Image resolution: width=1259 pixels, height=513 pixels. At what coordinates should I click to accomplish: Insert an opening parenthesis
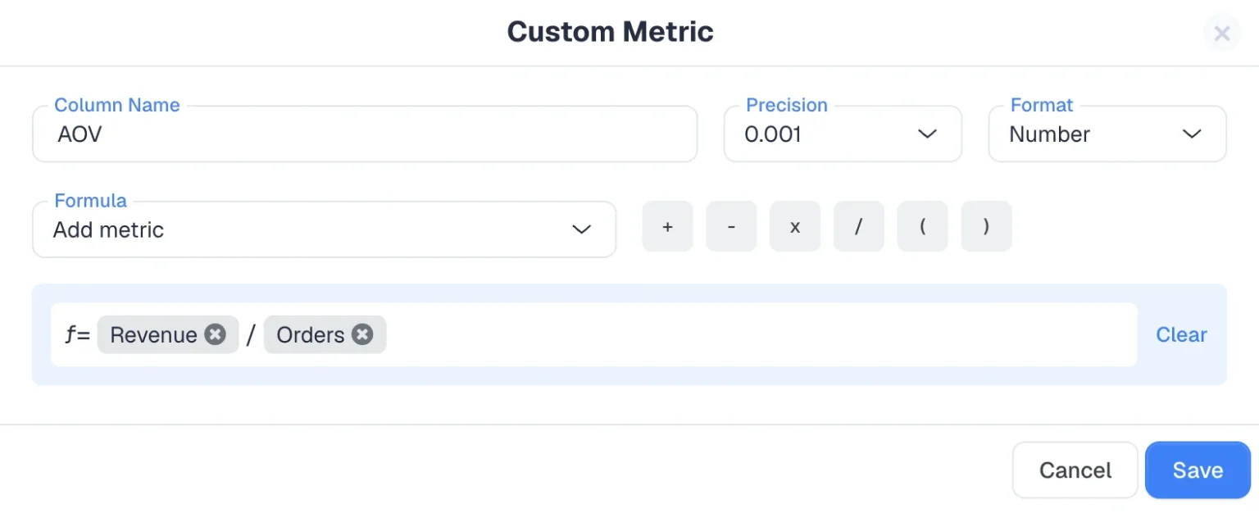pyautogui.click(x=923, y=226)
